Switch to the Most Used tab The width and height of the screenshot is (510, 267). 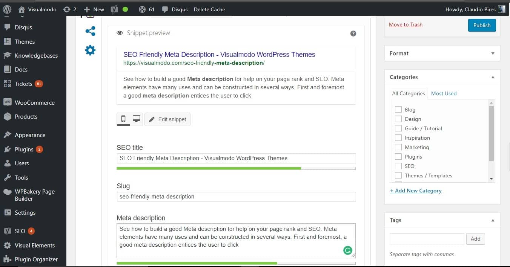pyautogui.click(x=444, y=93)
